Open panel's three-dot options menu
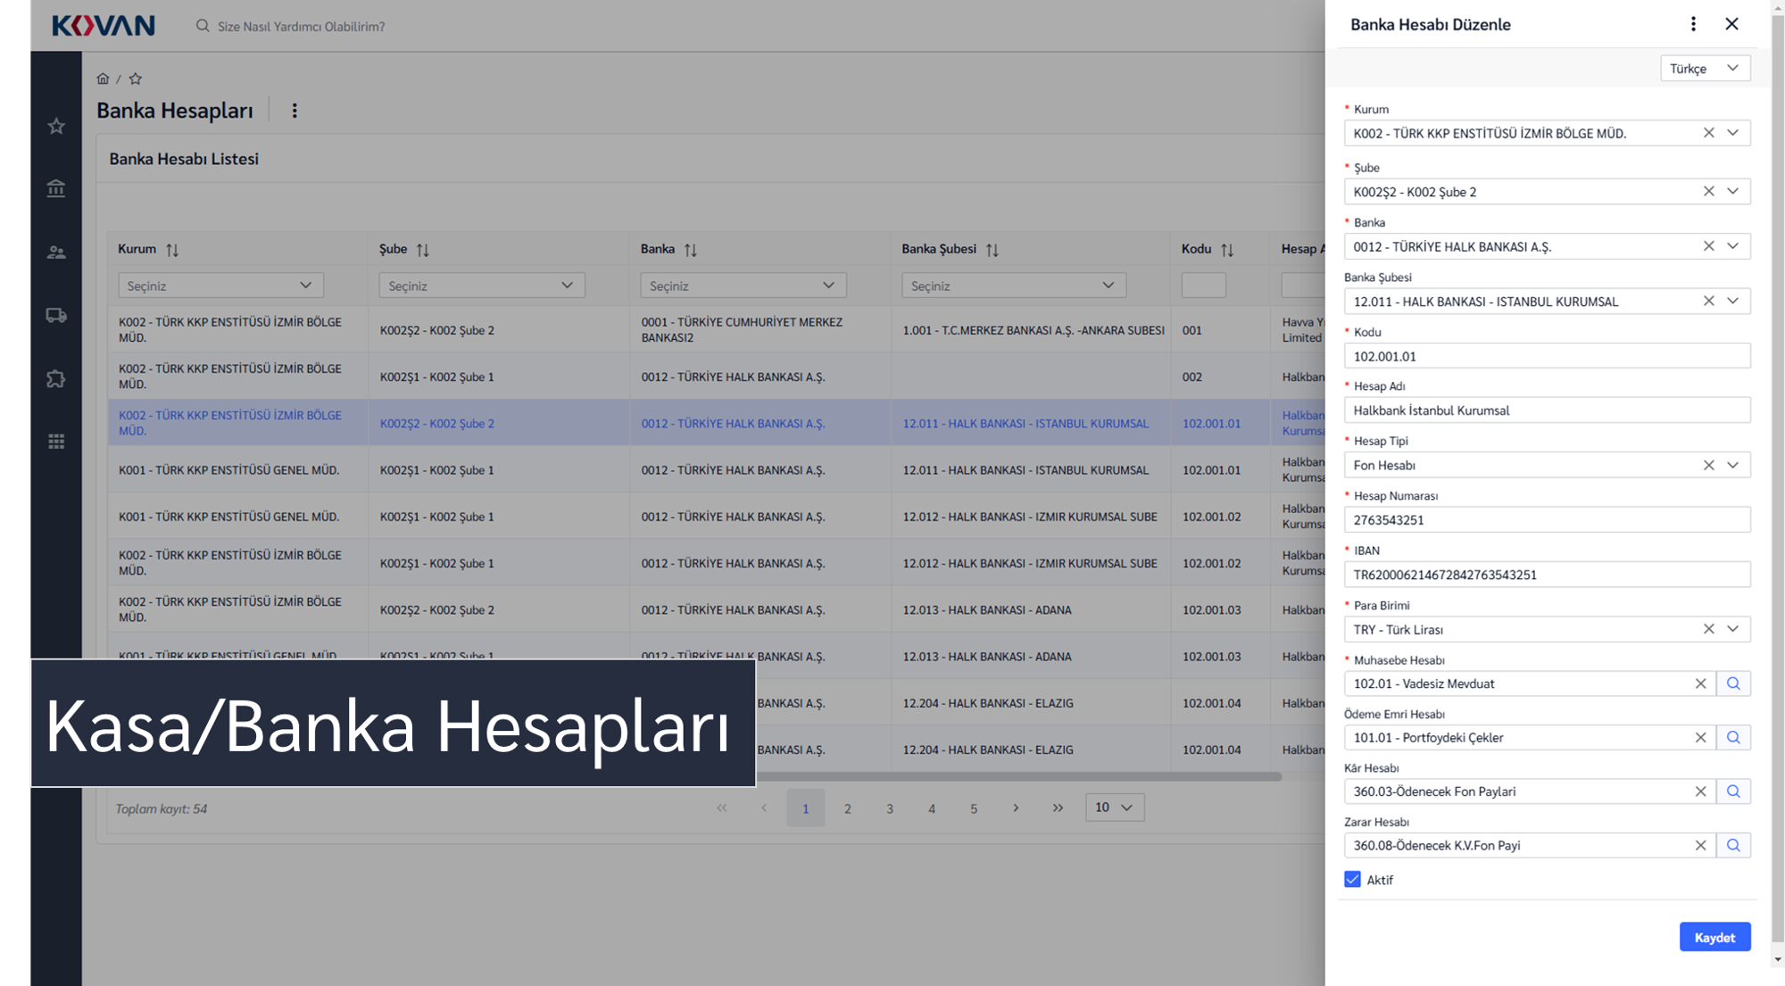The width and height of the screenshot is (1785, 986). click(x=1693, y=24)
